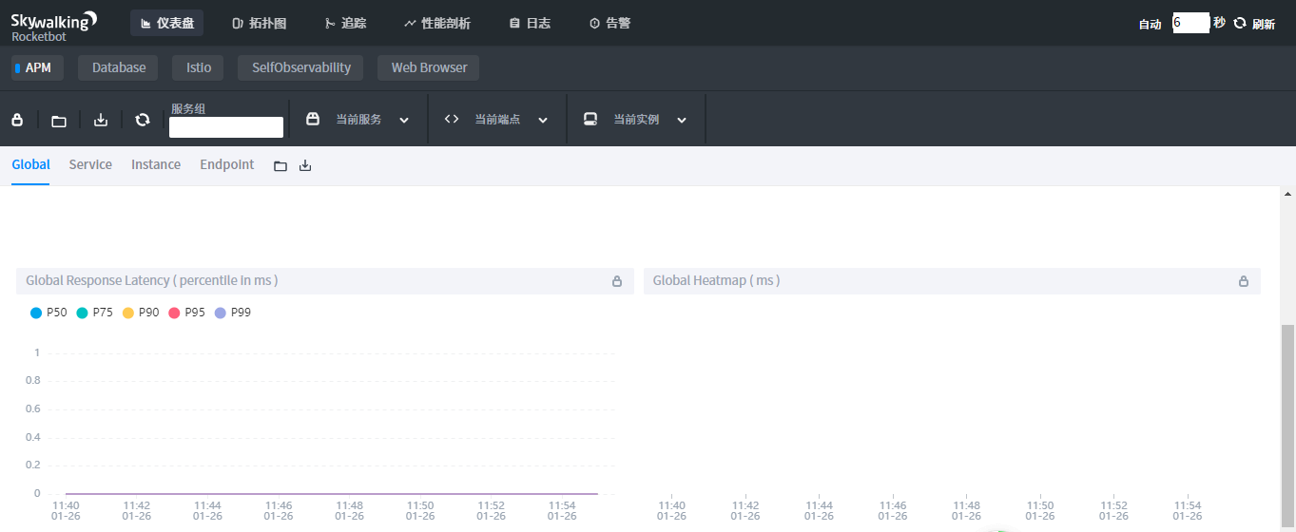Open the folder icon in dashboard toolbar

pos(59,120)
